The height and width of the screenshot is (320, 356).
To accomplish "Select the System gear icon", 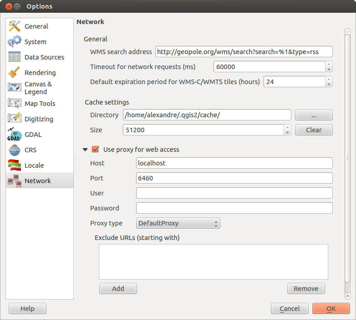I will 15,42.
